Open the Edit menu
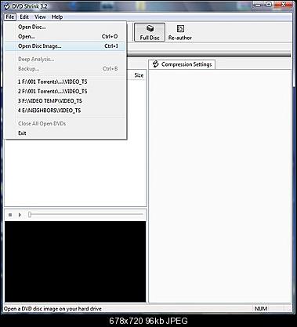This screenshot has width=297, height=327. pos(24,17)
